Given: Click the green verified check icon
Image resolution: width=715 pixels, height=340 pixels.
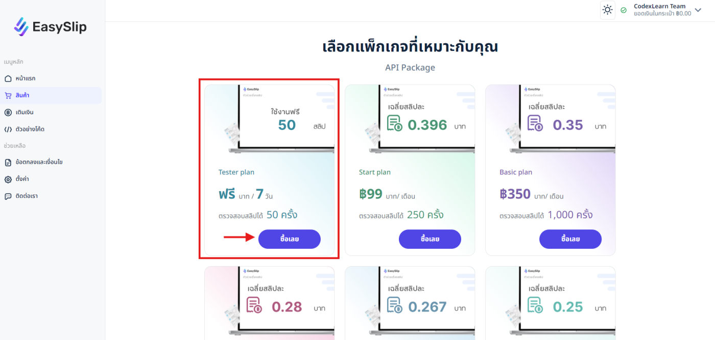Looking at the screenshot, I should pos(624,10).
